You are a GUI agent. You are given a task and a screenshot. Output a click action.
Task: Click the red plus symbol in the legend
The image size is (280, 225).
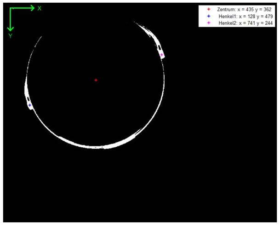tap(209, 9)
